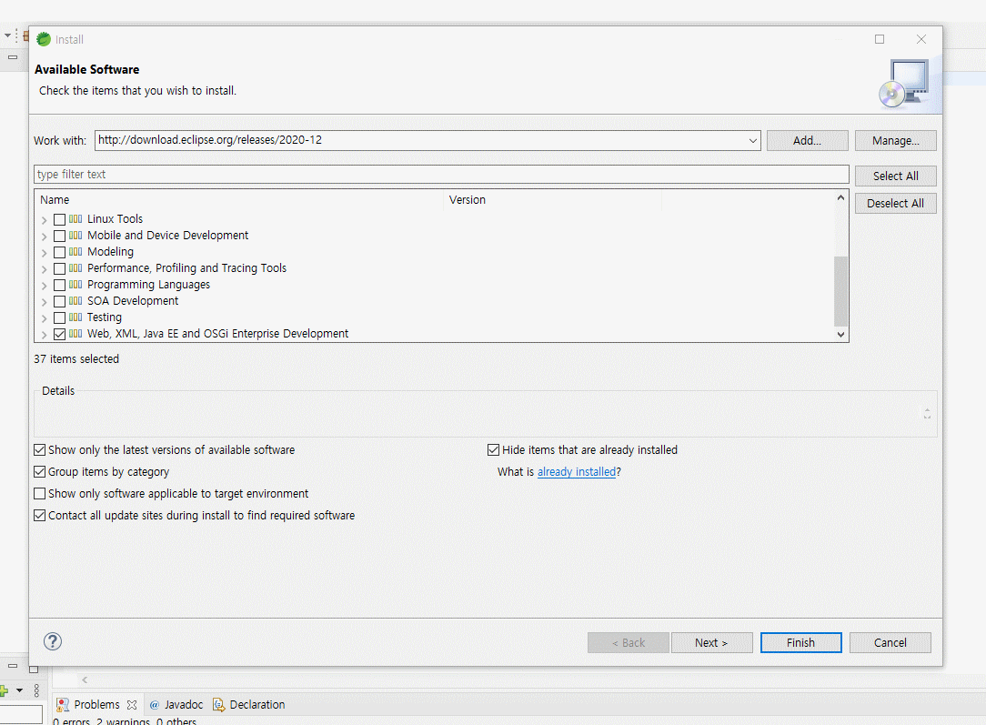
Task: Click the Javadoc @ icon
Action: tap(154, 705)
